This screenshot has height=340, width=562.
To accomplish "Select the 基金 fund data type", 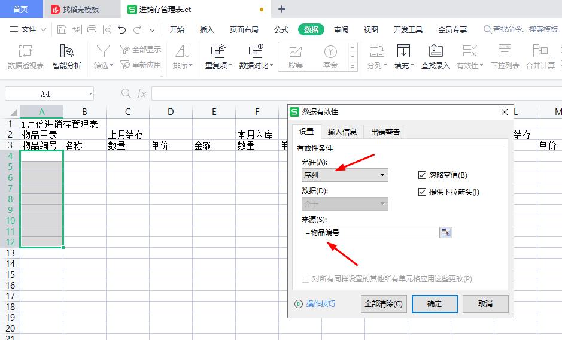I will point(330,57).
